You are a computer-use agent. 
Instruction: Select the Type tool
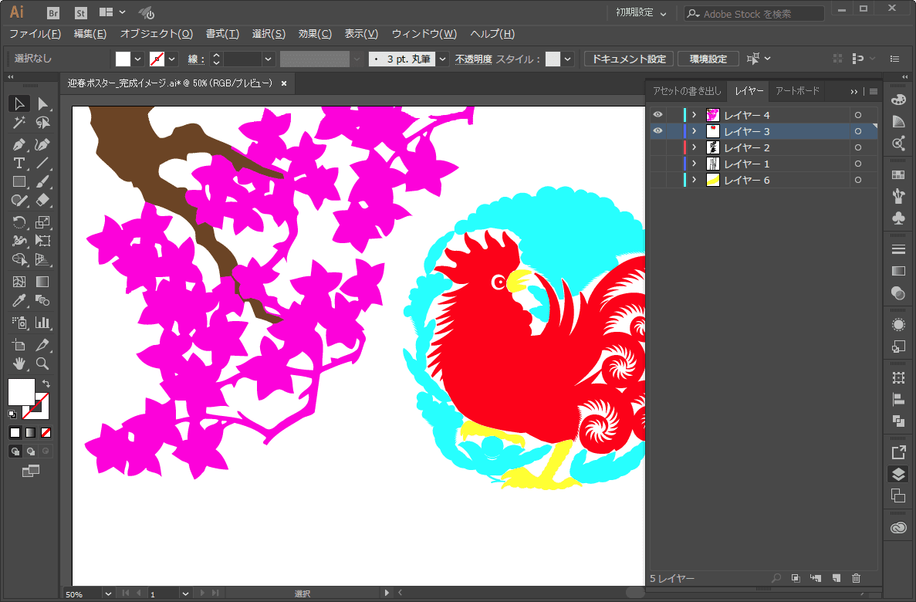[19, 163]
